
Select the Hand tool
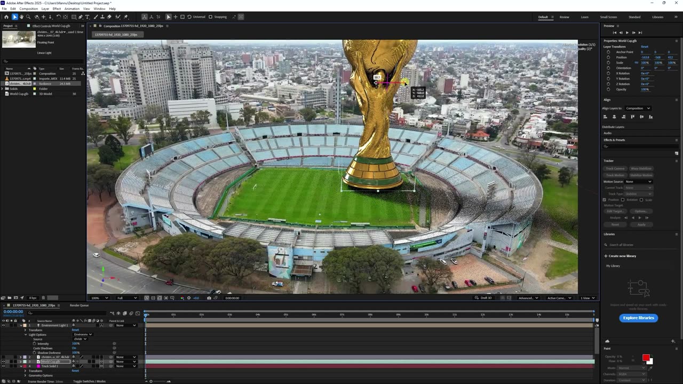(x=21, y=17)
